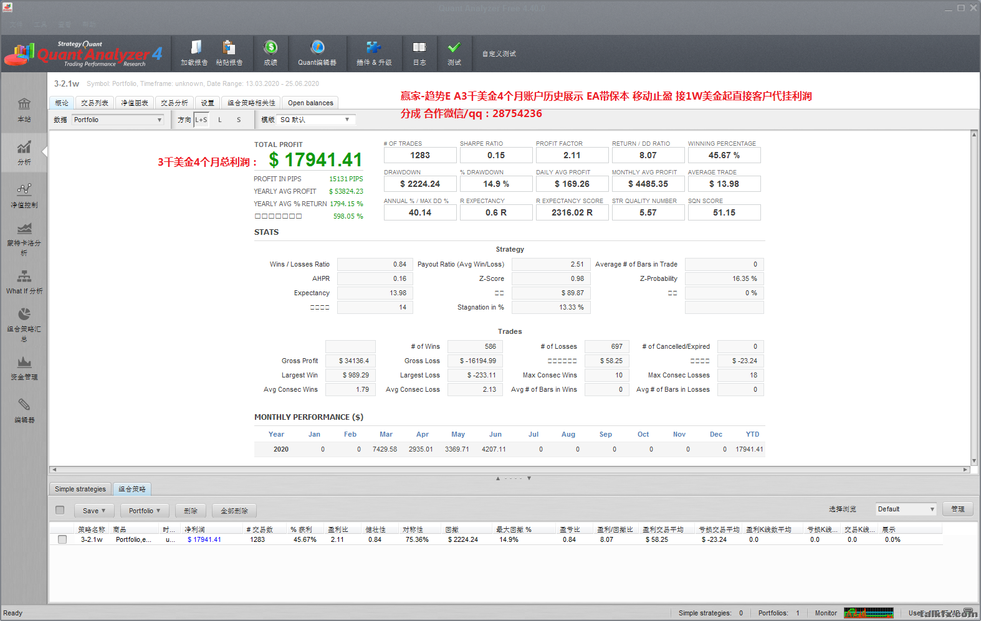Image resolution: width=981 pixels, height=621 pixels.
Task: Click the WINNING PERCENTAGE value 45.67 %
Action: tap(724, 155)
